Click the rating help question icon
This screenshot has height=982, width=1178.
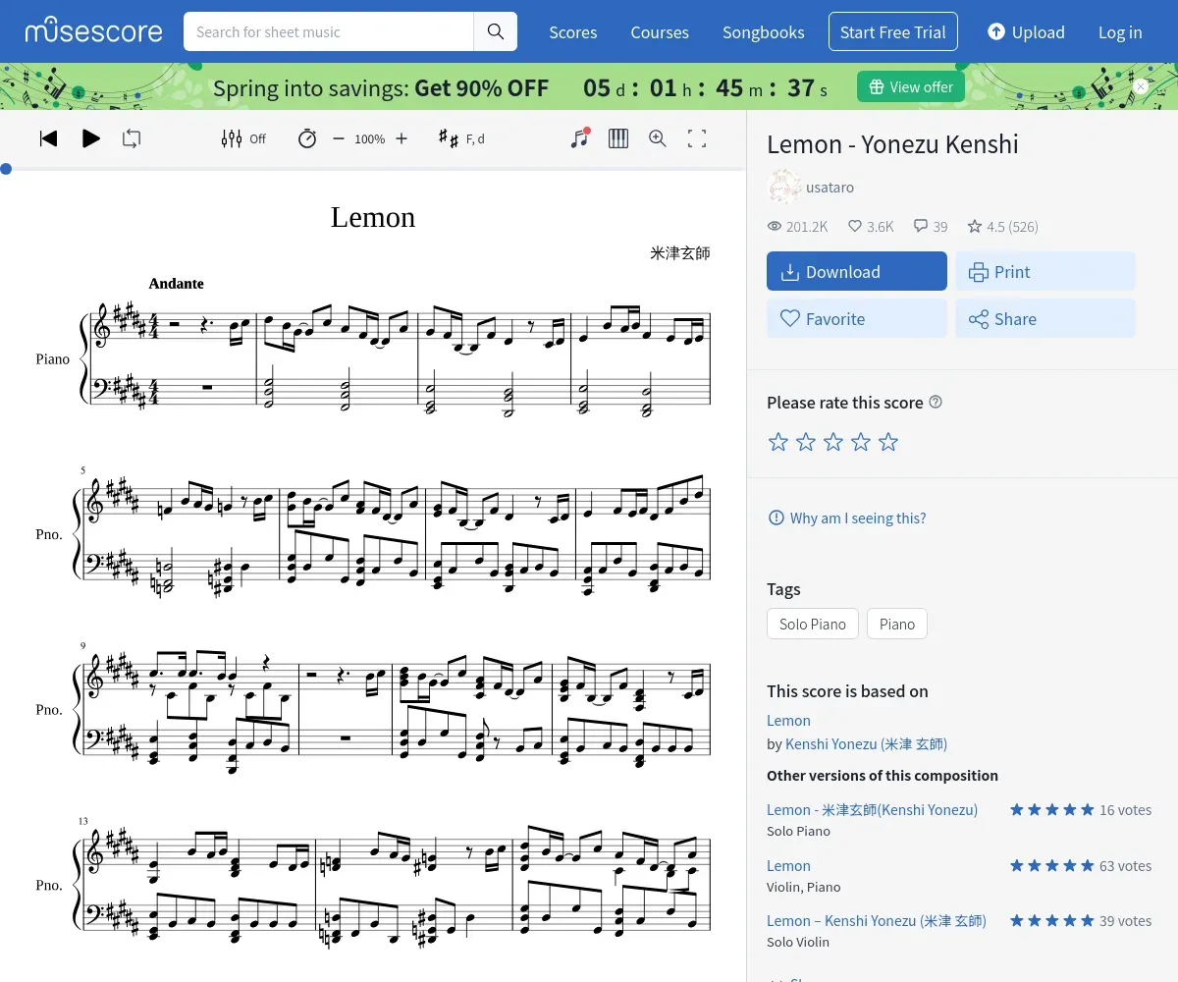point(936,402)
